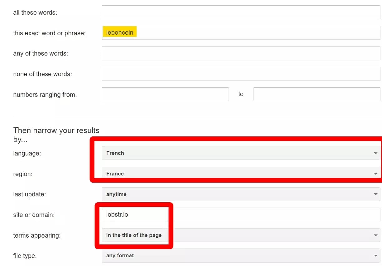Screen dimensions: 382x266
Task: Click the arrow icon on the terms appearing selector
Action: 375,235
